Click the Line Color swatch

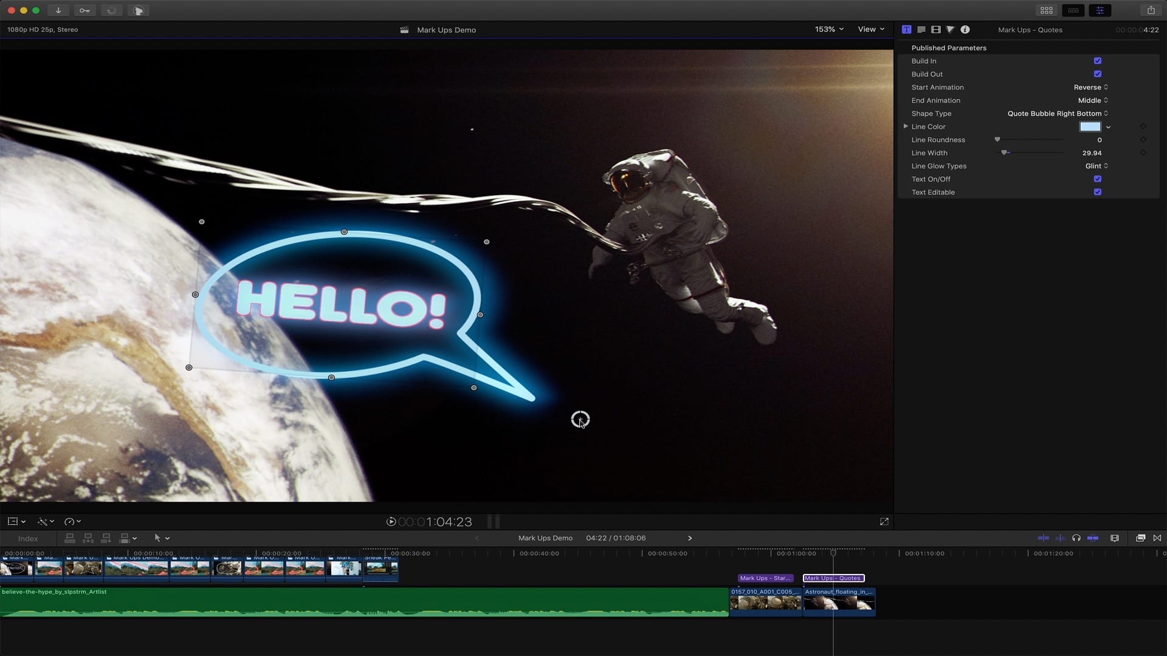pyautogui.click(x=1090, y=127)
